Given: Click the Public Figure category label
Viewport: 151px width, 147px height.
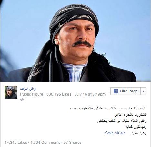Looking at the screenshot, I should 32,94.
